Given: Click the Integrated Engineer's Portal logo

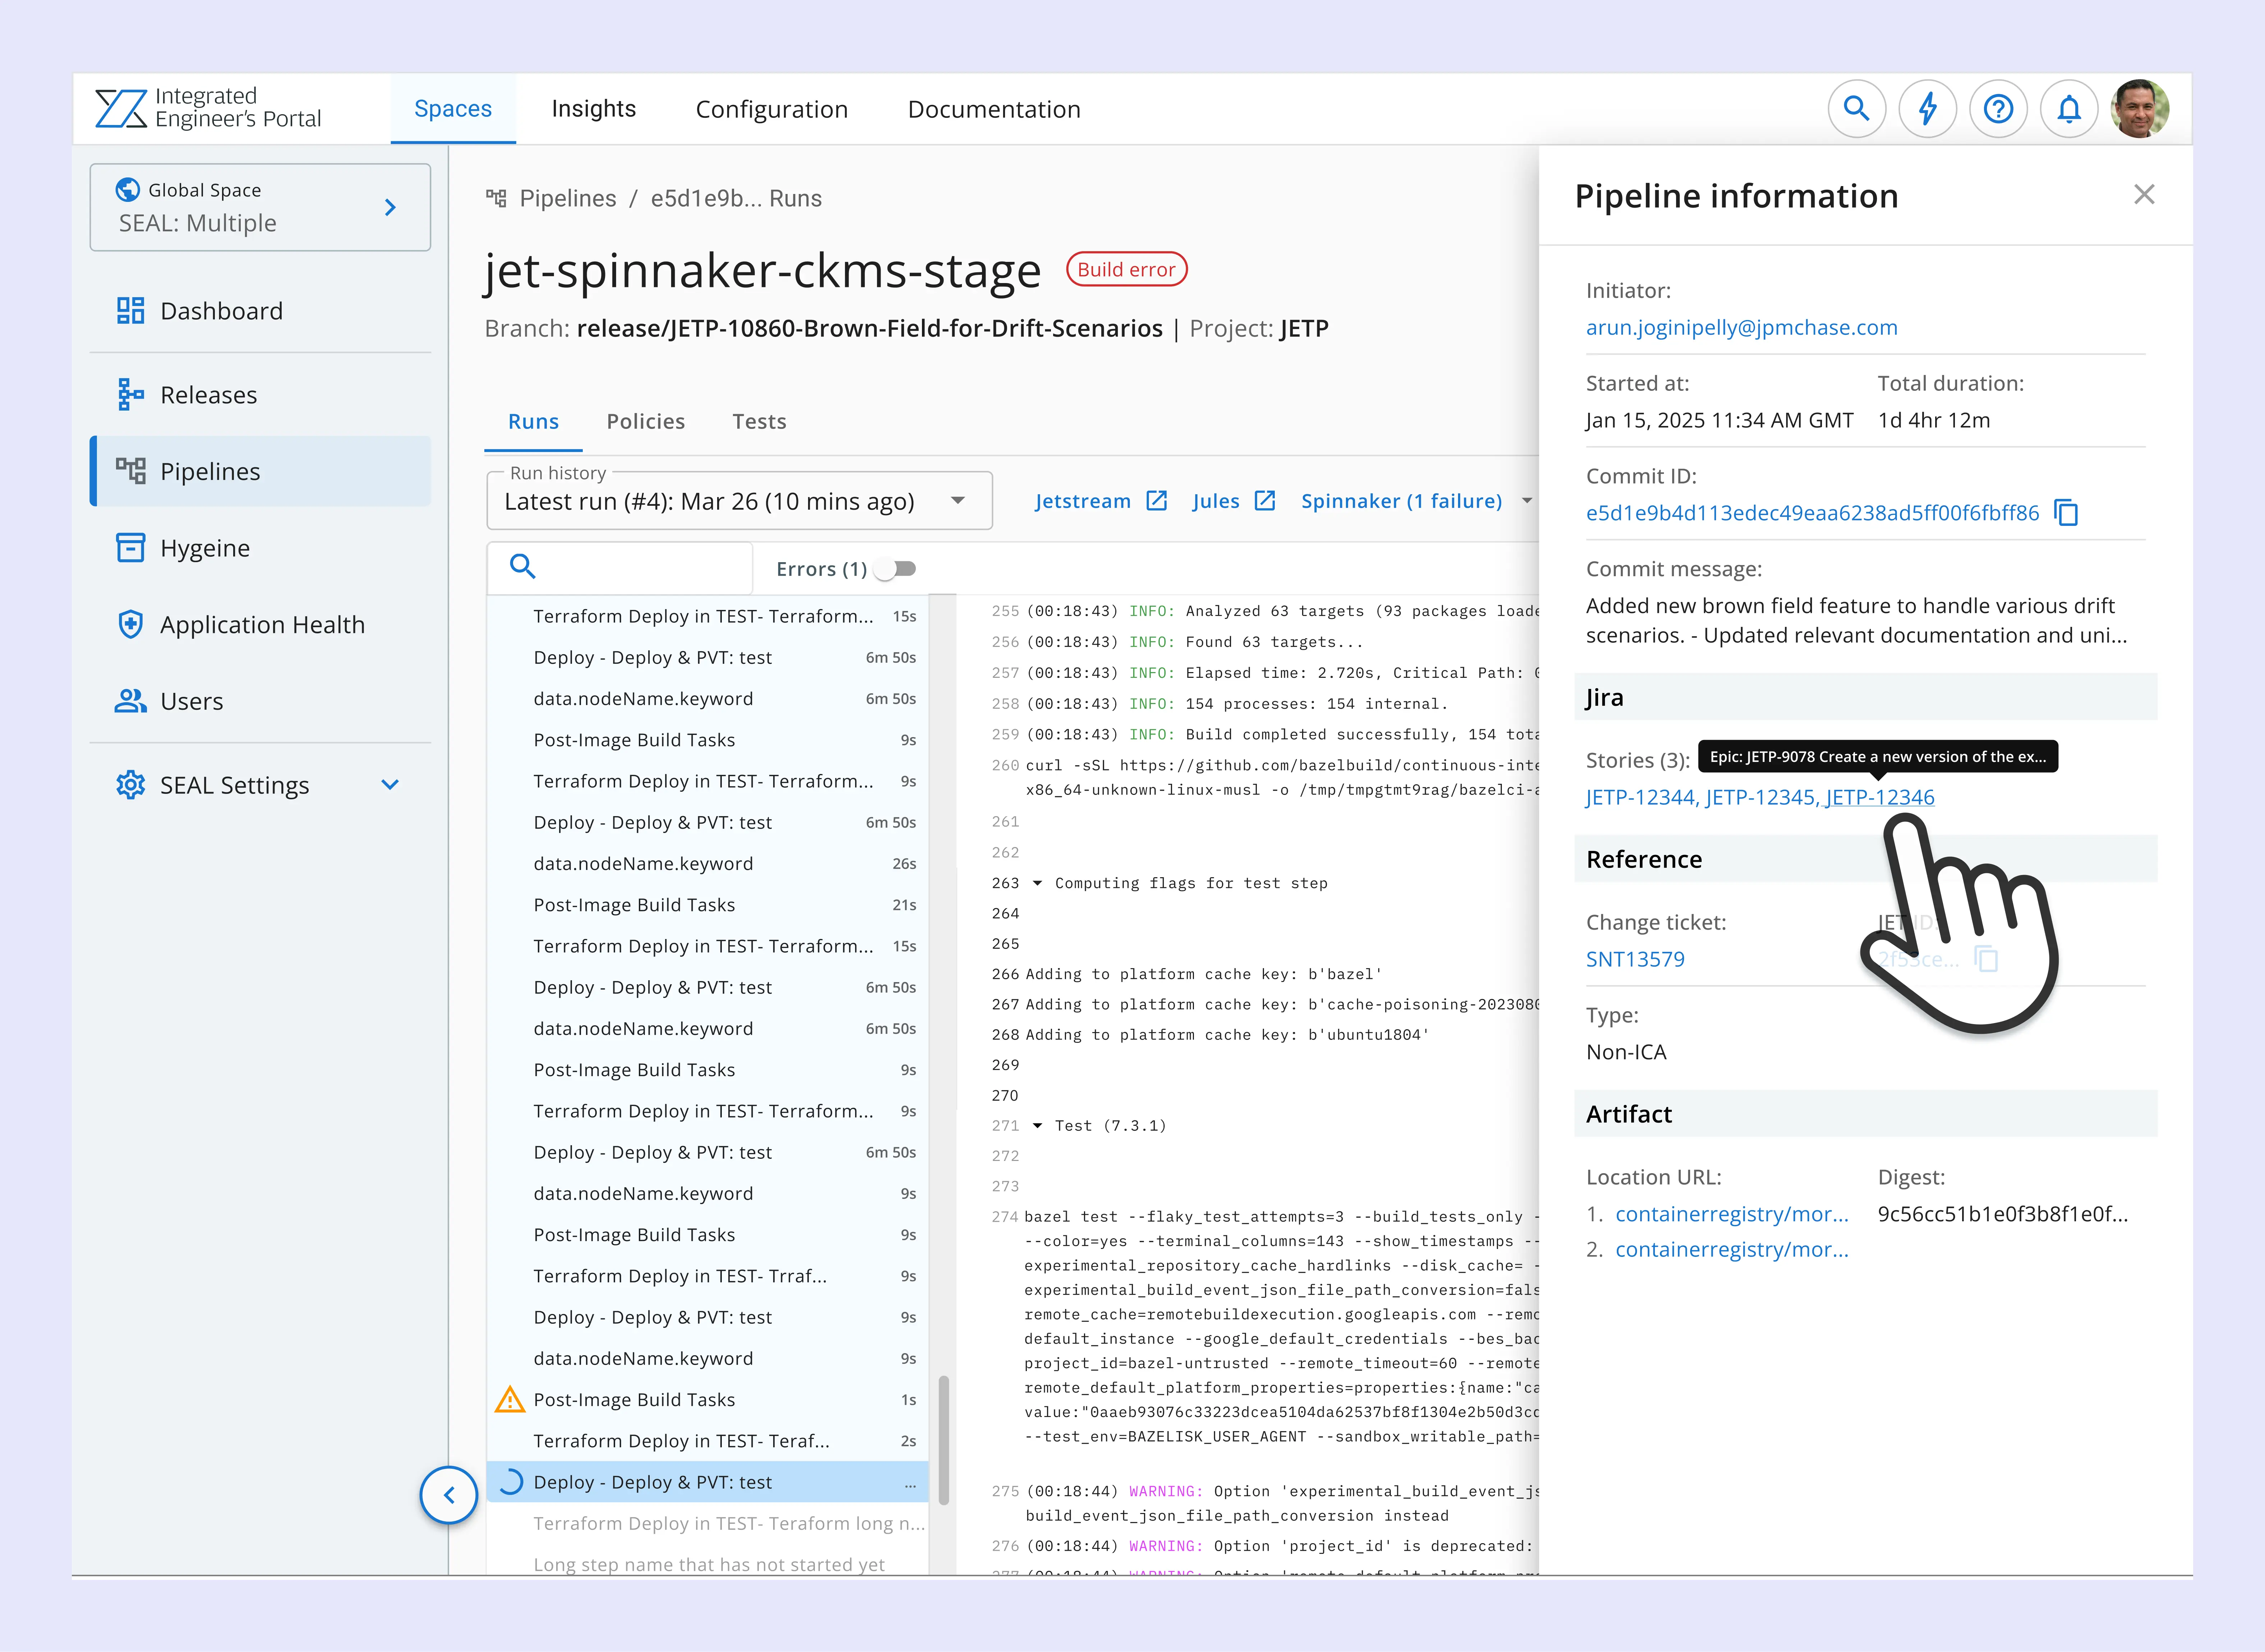Looking at the screenshot, I should coord(208,108).
